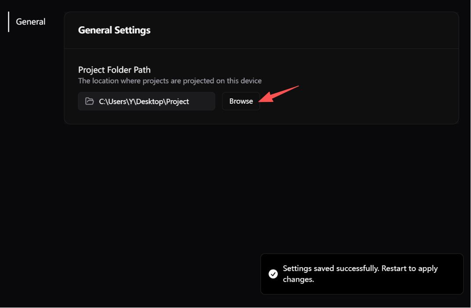Click the word 'Path' in the label
Viewport: 471px width, 308px height.
click(x=142, y=70)
